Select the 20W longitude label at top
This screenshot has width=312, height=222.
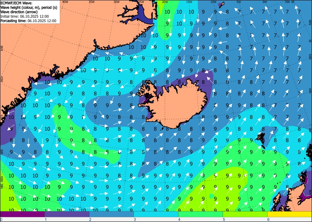coord(165,2)
